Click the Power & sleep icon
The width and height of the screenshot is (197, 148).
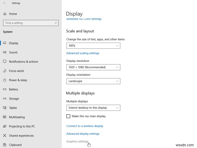pyautogui.click(x=5, y=80)
